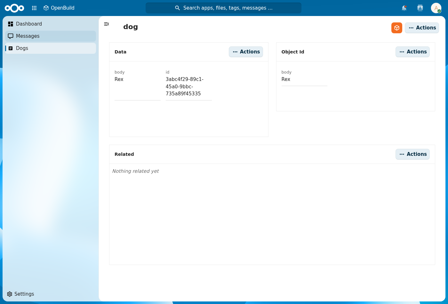448x304 pixels.
Task: Click the orange cube object button
Action: point(397,28)
